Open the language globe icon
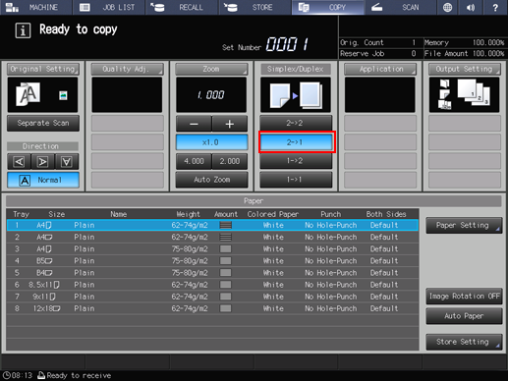508x381 pixels. click(x=447, y=7)
